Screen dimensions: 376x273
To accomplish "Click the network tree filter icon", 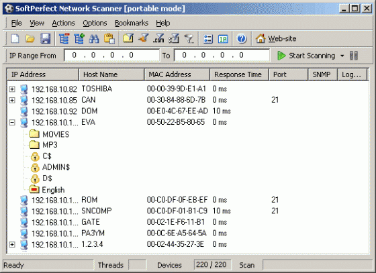I will (x=174, y=38).
